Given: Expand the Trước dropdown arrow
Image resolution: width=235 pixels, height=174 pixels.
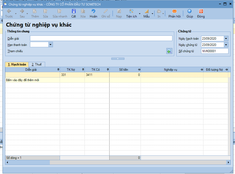Looking at the screenshot, I should click(16, 14).
